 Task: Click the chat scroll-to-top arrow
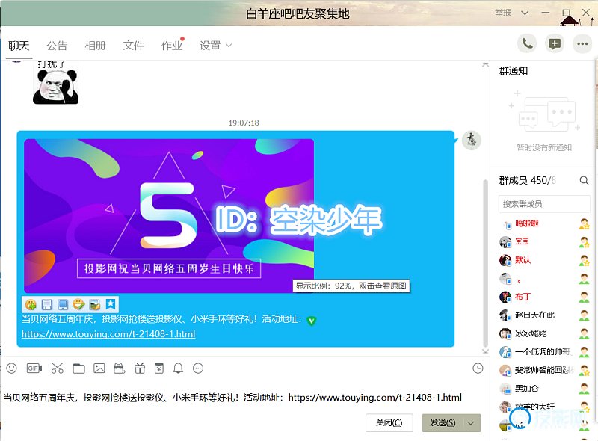[485, 64]
